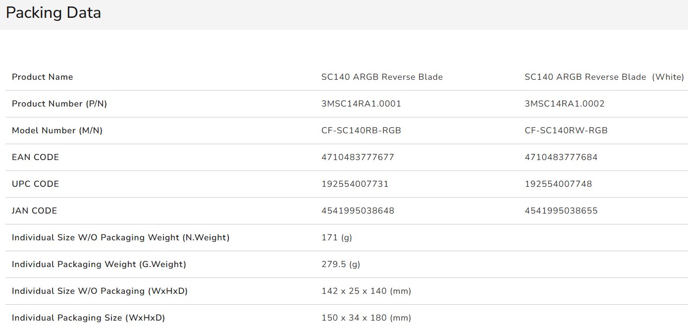Click the Packing Data heading
The width and height of the screenshot is (688, 331).
coord(53,13)
